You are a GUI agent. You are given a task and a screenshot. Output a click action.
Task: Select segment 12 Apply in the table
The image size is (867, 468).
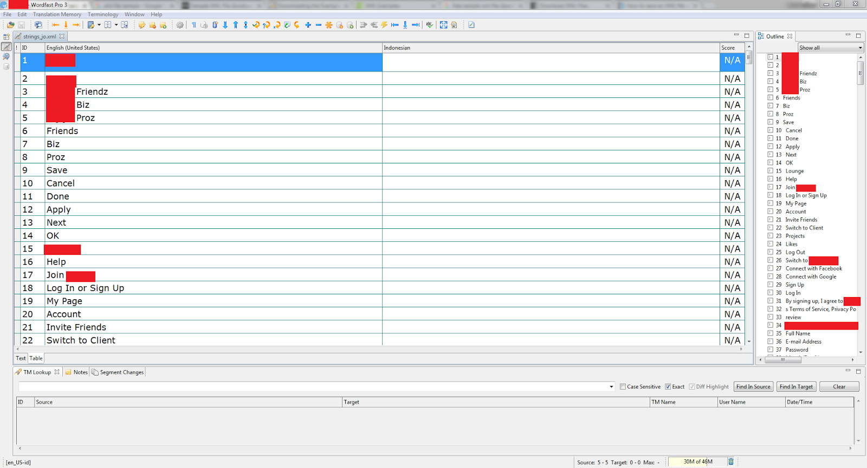click(59, 209)
